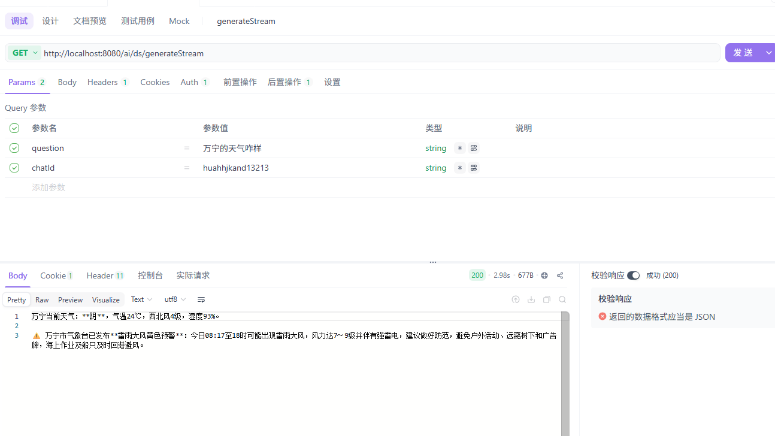
Task: Click the request URL input field
Action: pos(381,53)
